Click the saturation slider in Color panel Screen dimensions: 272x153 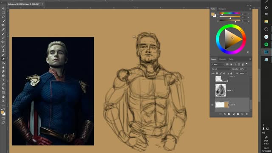pos(230,17)
